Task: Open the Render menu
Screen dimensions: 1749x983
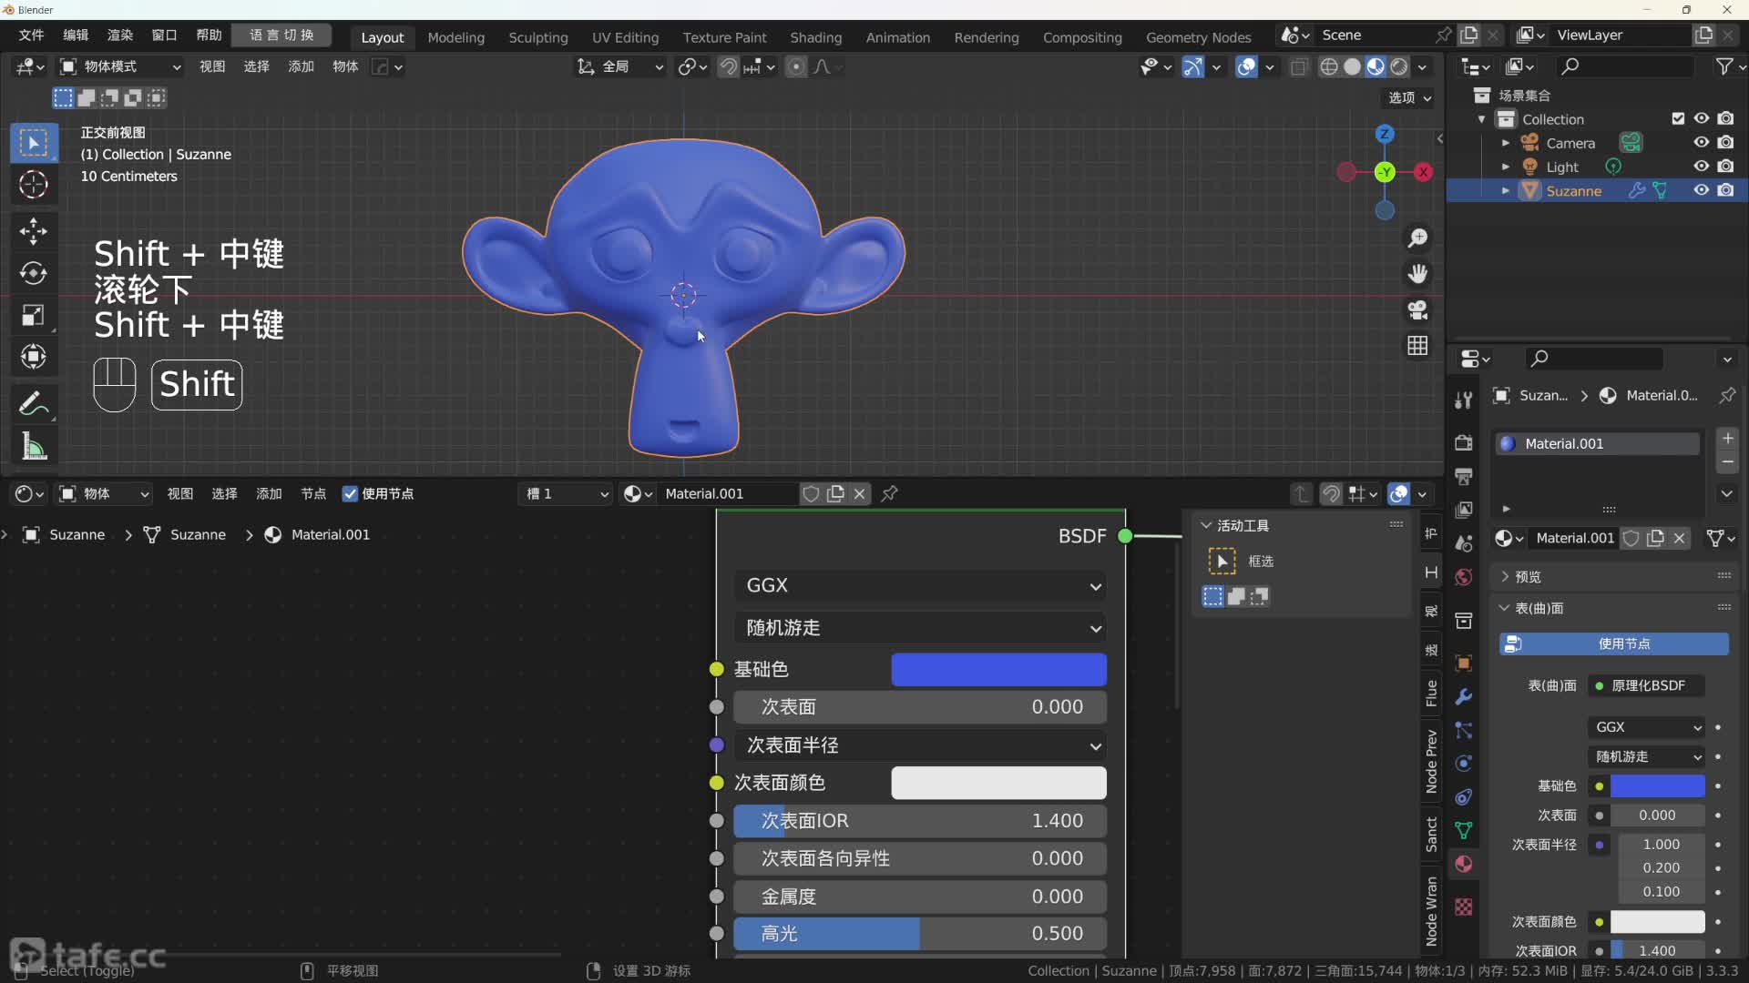Action: (120, 35)
